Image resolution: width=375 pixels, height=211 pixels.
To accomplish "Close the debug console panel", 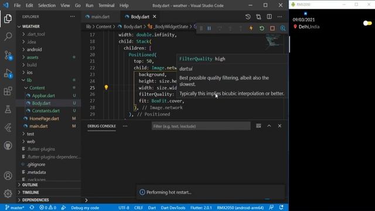I will 279,126.
